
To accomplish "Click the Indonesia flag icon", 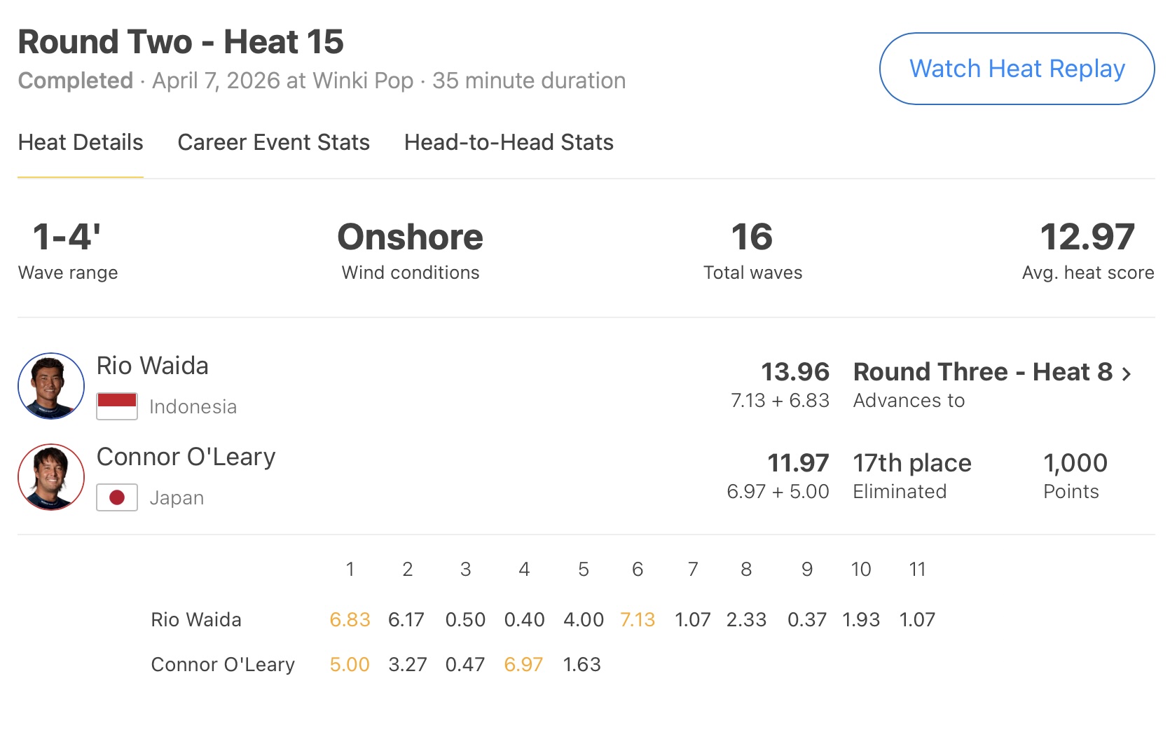I will click(x=117, y=406).
